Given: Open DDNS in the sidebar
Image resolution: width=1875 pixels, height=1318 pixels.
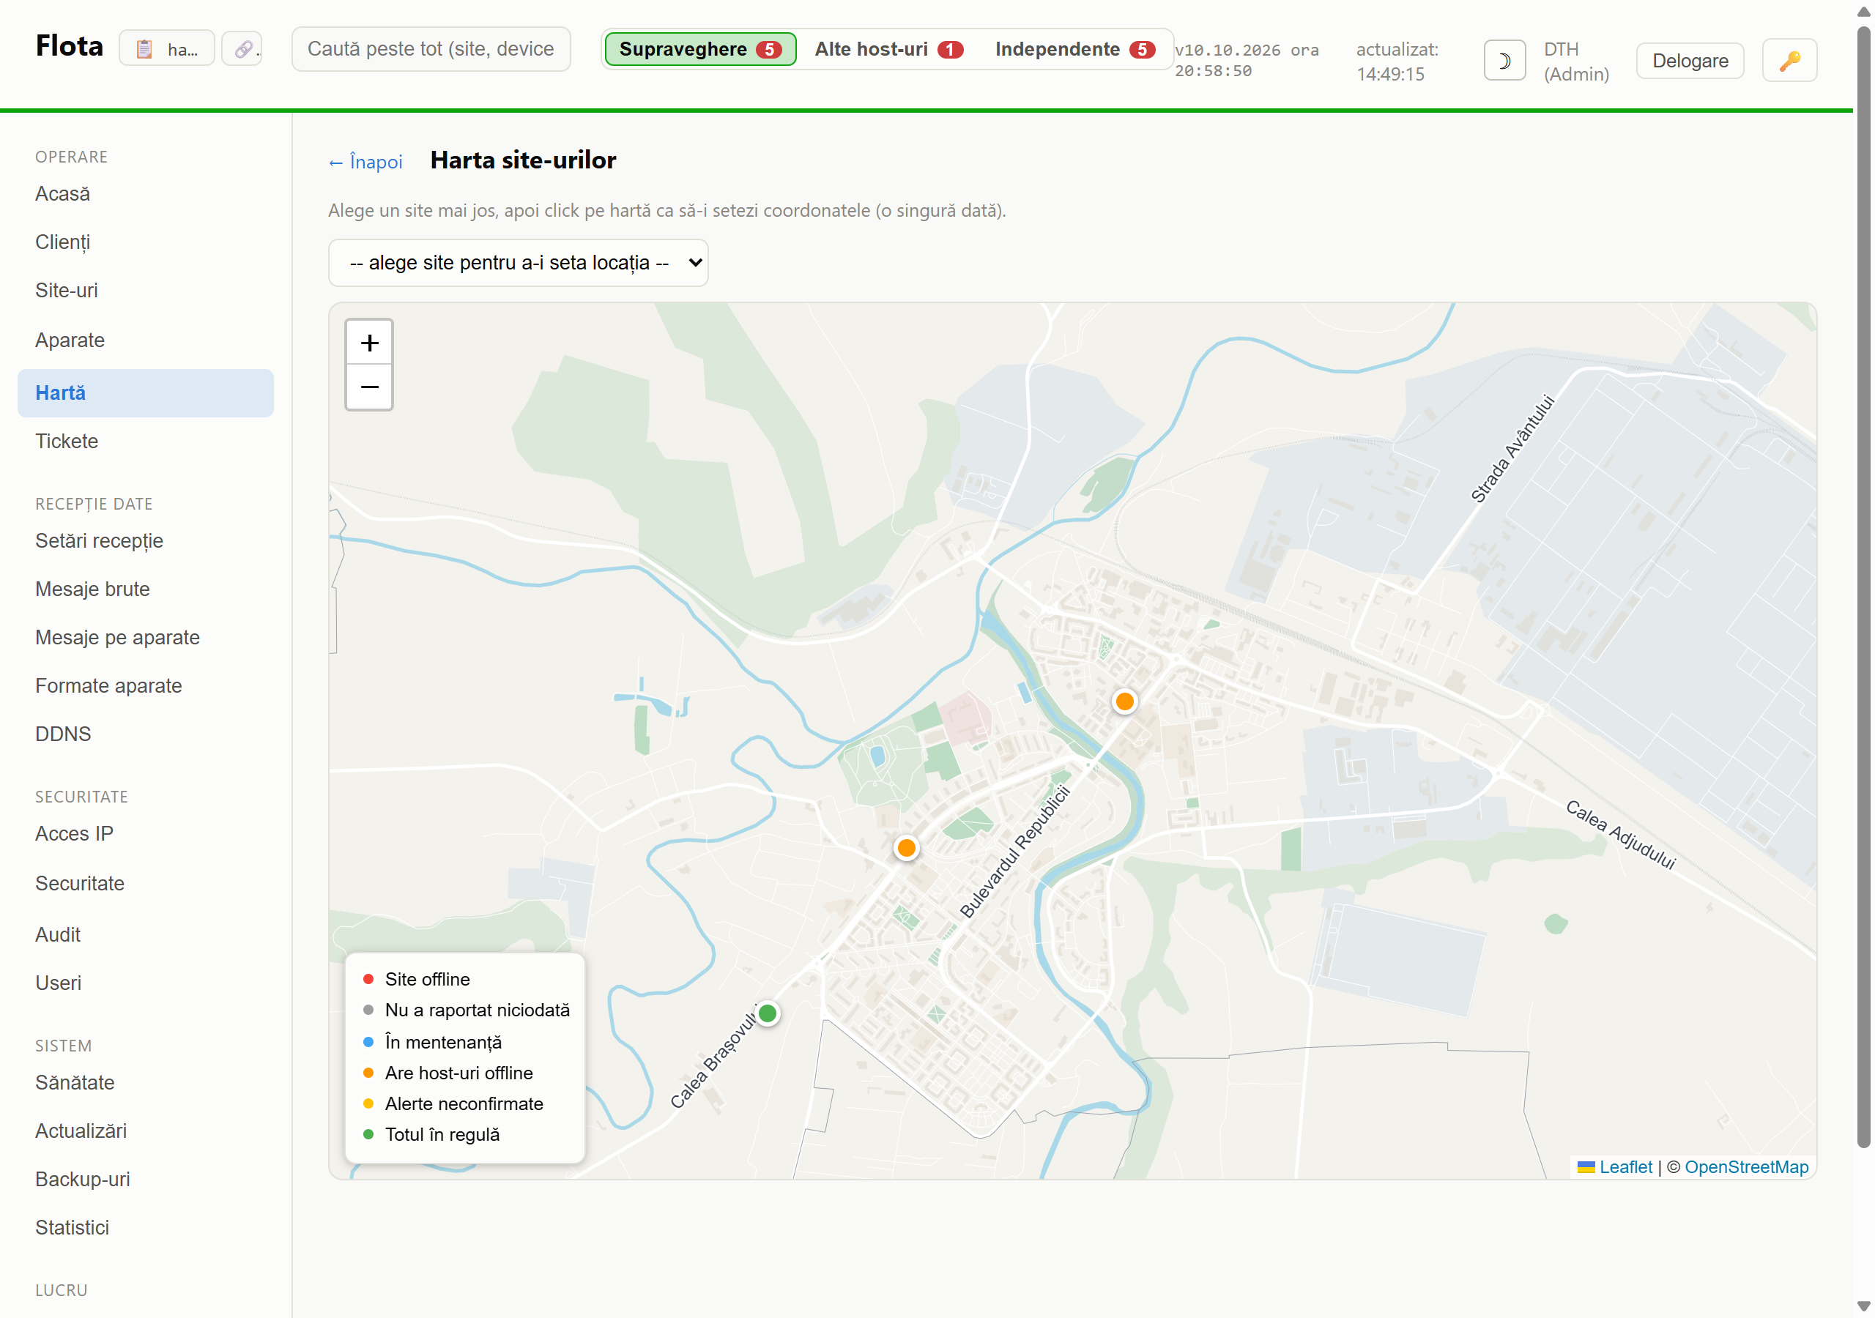Looking at the screenshot, I should click(145, 734).
